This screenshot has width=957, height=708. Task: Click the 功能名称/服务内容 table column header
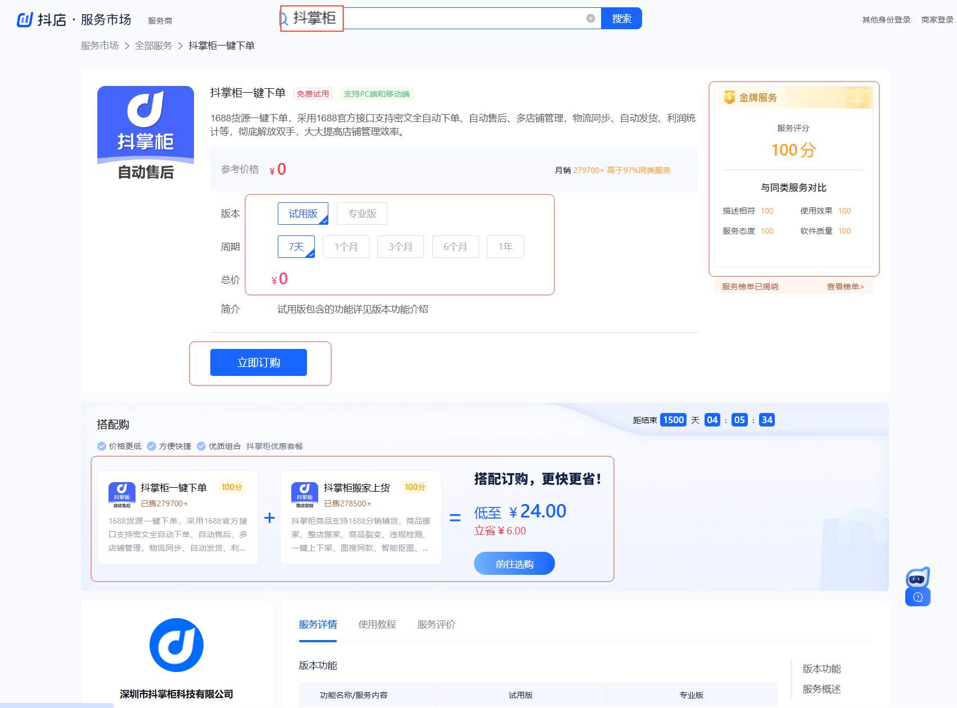(354, 695)
